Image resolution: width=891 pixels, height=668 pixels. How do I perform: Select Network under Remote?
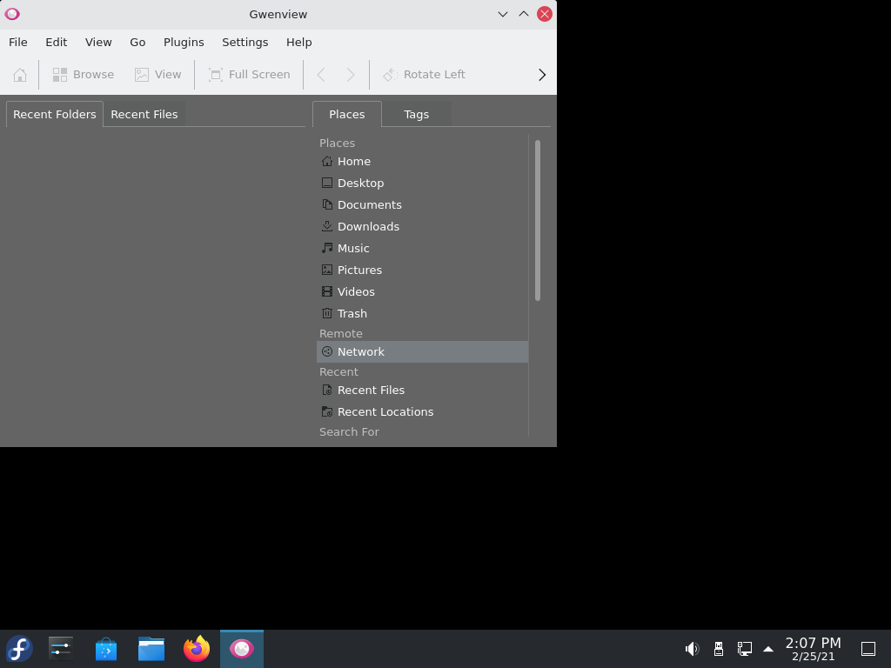[x=422, y=351]
